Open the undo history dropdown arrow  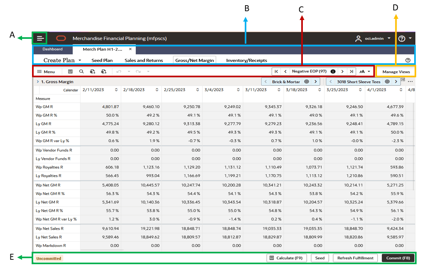click(129, 71)
